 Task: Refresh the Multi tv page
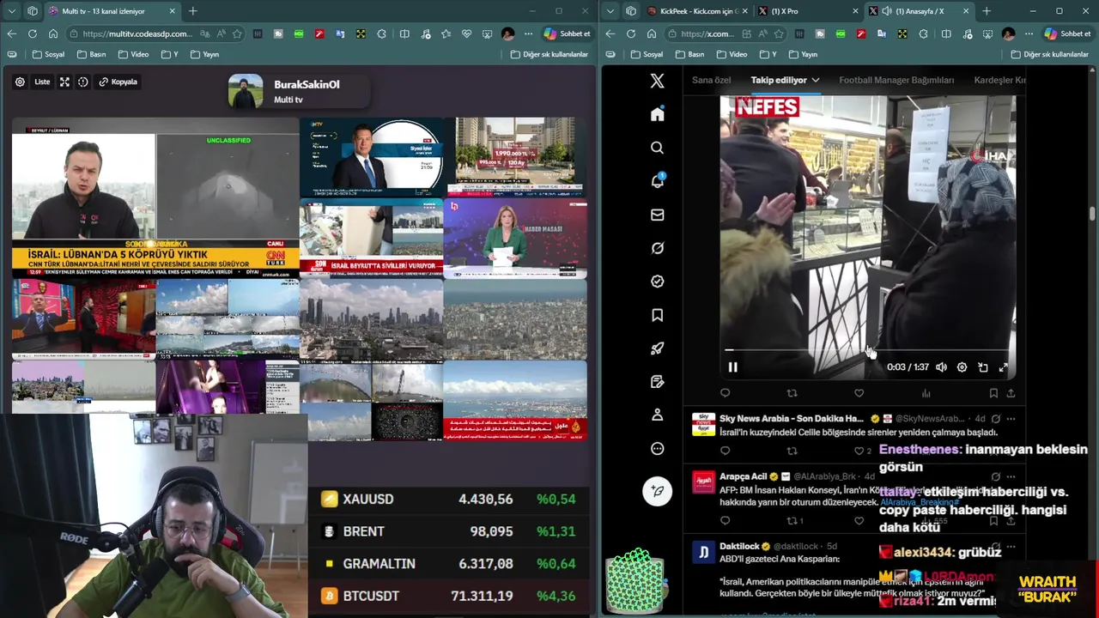(x=33, y=33)
